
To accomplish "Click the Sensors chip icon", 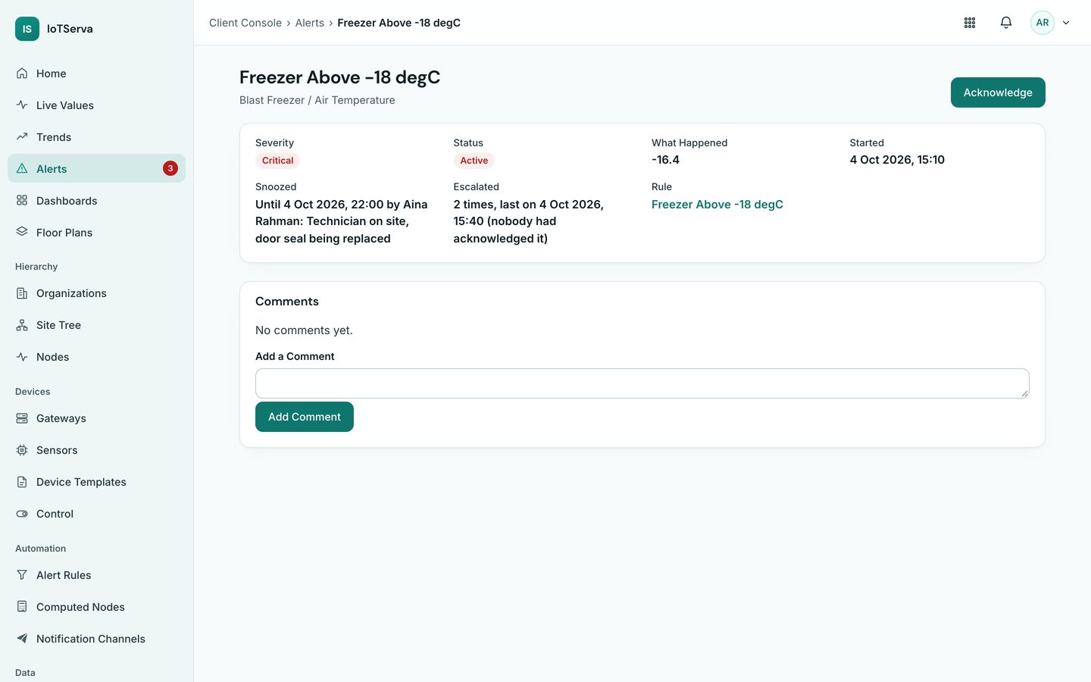I will pyautogui.click(x=22, y=450).
